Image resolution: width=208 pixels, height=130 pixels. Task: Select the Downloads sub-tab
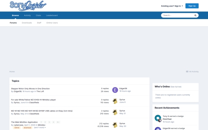[27, 23]
